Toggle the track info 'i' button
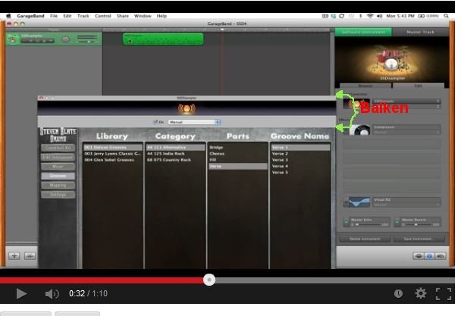Viewport: 461px width, 316px height. pyautogui.click(x=429, y=256)
